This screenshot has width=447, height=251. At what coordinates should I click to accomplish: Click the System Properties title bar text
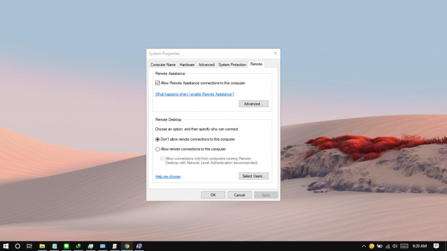tap(164, 54)
